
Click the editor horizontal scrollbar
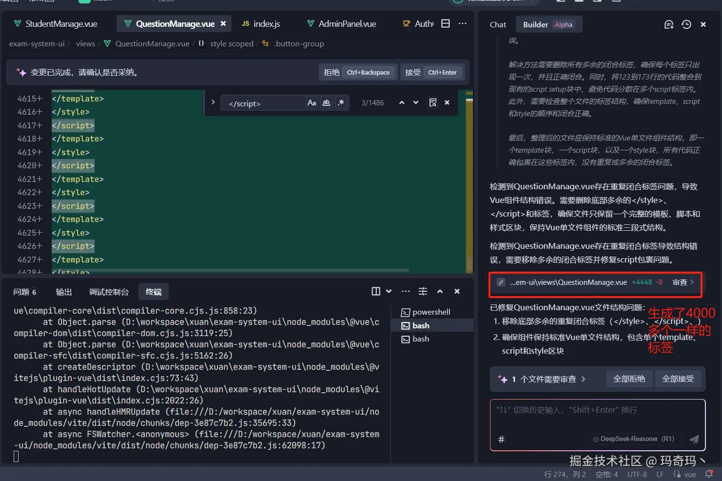point(230,270)
